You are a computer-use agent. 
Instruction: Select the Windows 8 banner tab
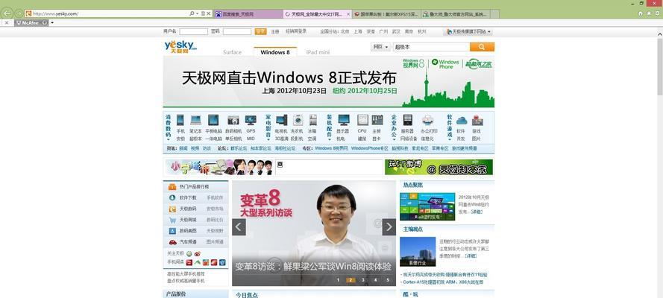click(275, 52)
